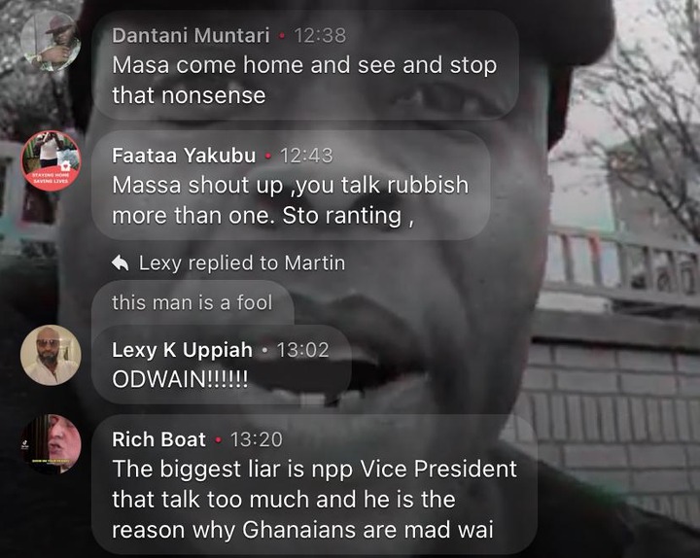This screenshot has height=558, width=700.
Task: Click the reply arrow icon beside Lexy replied
Action: click(x=121, y=263)
